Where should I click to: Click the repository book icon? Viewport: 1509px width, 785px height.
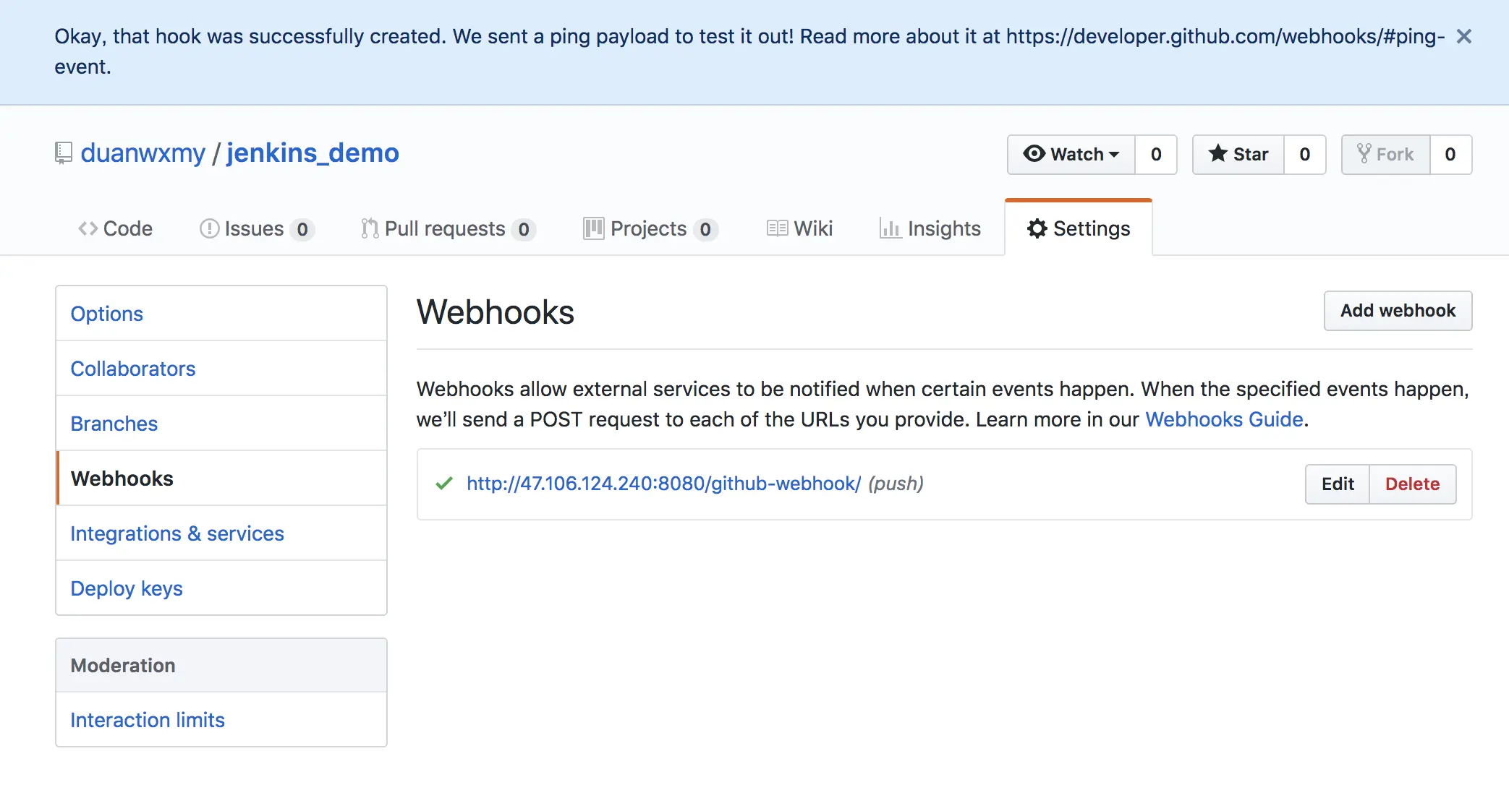(64, 153)
